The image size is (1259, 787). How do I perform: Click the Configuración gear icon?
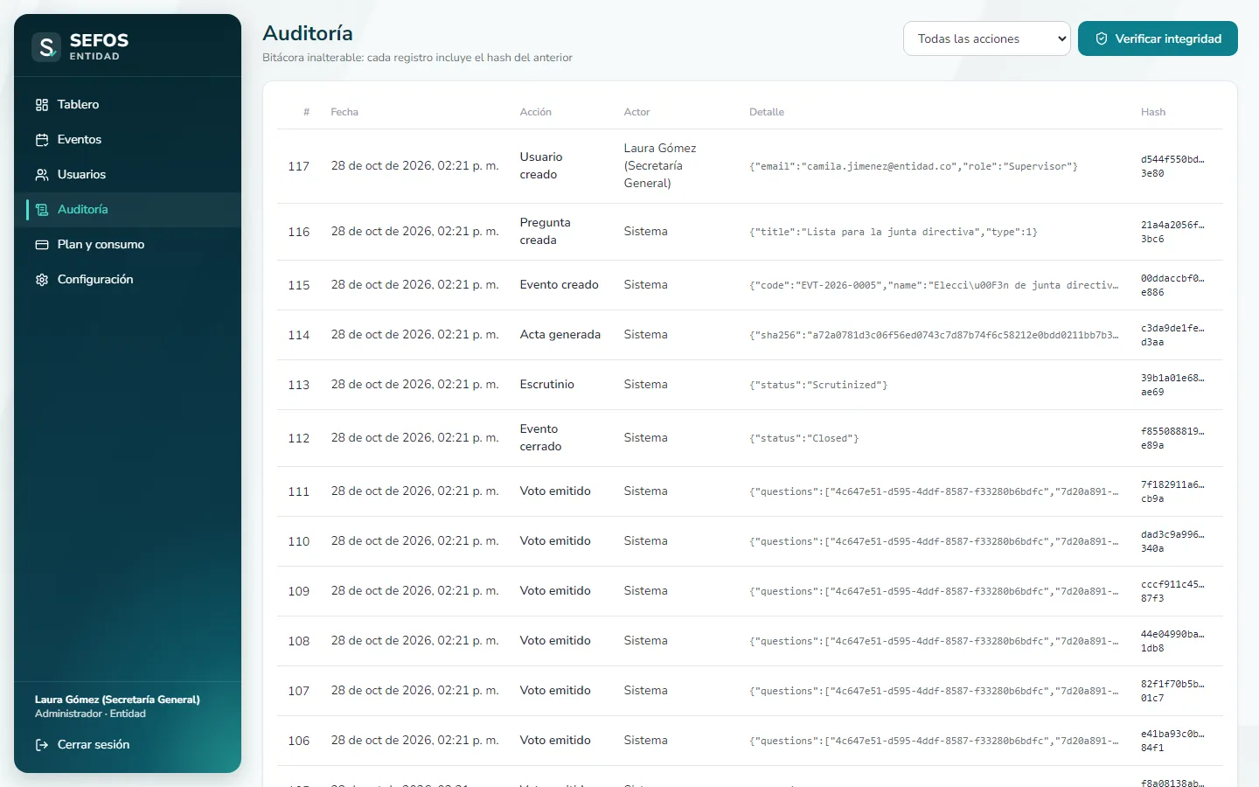42,280
